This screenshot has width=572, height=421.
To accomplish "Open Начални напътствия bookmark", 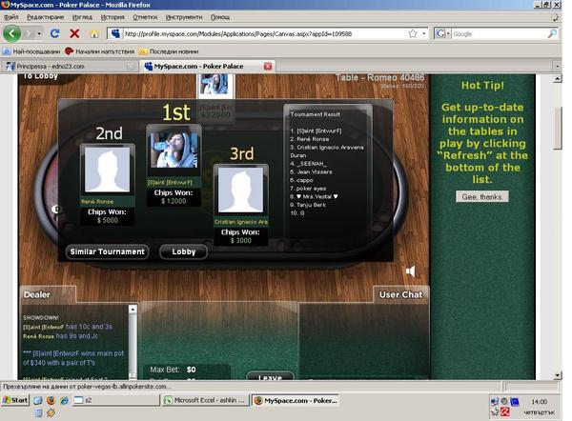I will [100, 51].
